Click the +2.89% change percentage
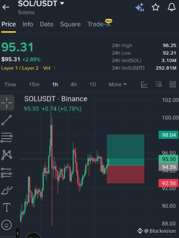The image size is (179, 238). 32,59
